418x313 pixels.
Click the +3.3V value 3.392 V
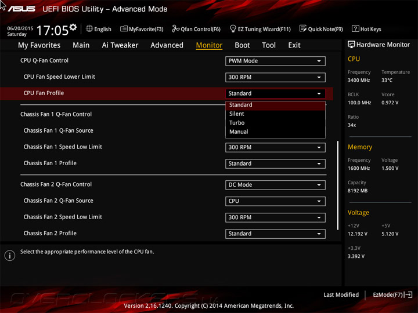pyautogui.click(x=356, y=256)
